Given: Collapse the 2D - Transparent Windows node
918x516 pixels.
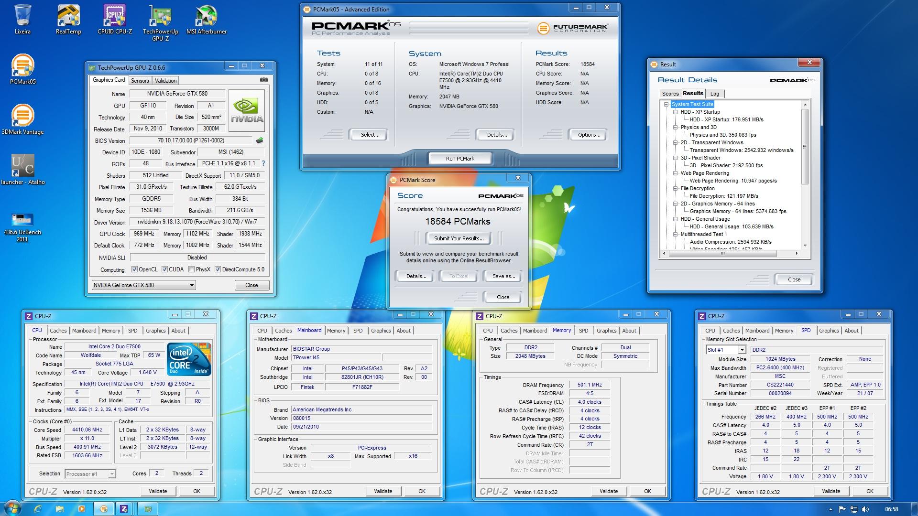Looking at the screenshot, I should click(x=675, y=142).
